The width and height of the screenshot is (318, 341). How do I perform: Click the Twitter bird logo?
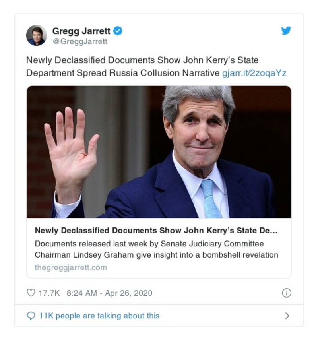286,31
